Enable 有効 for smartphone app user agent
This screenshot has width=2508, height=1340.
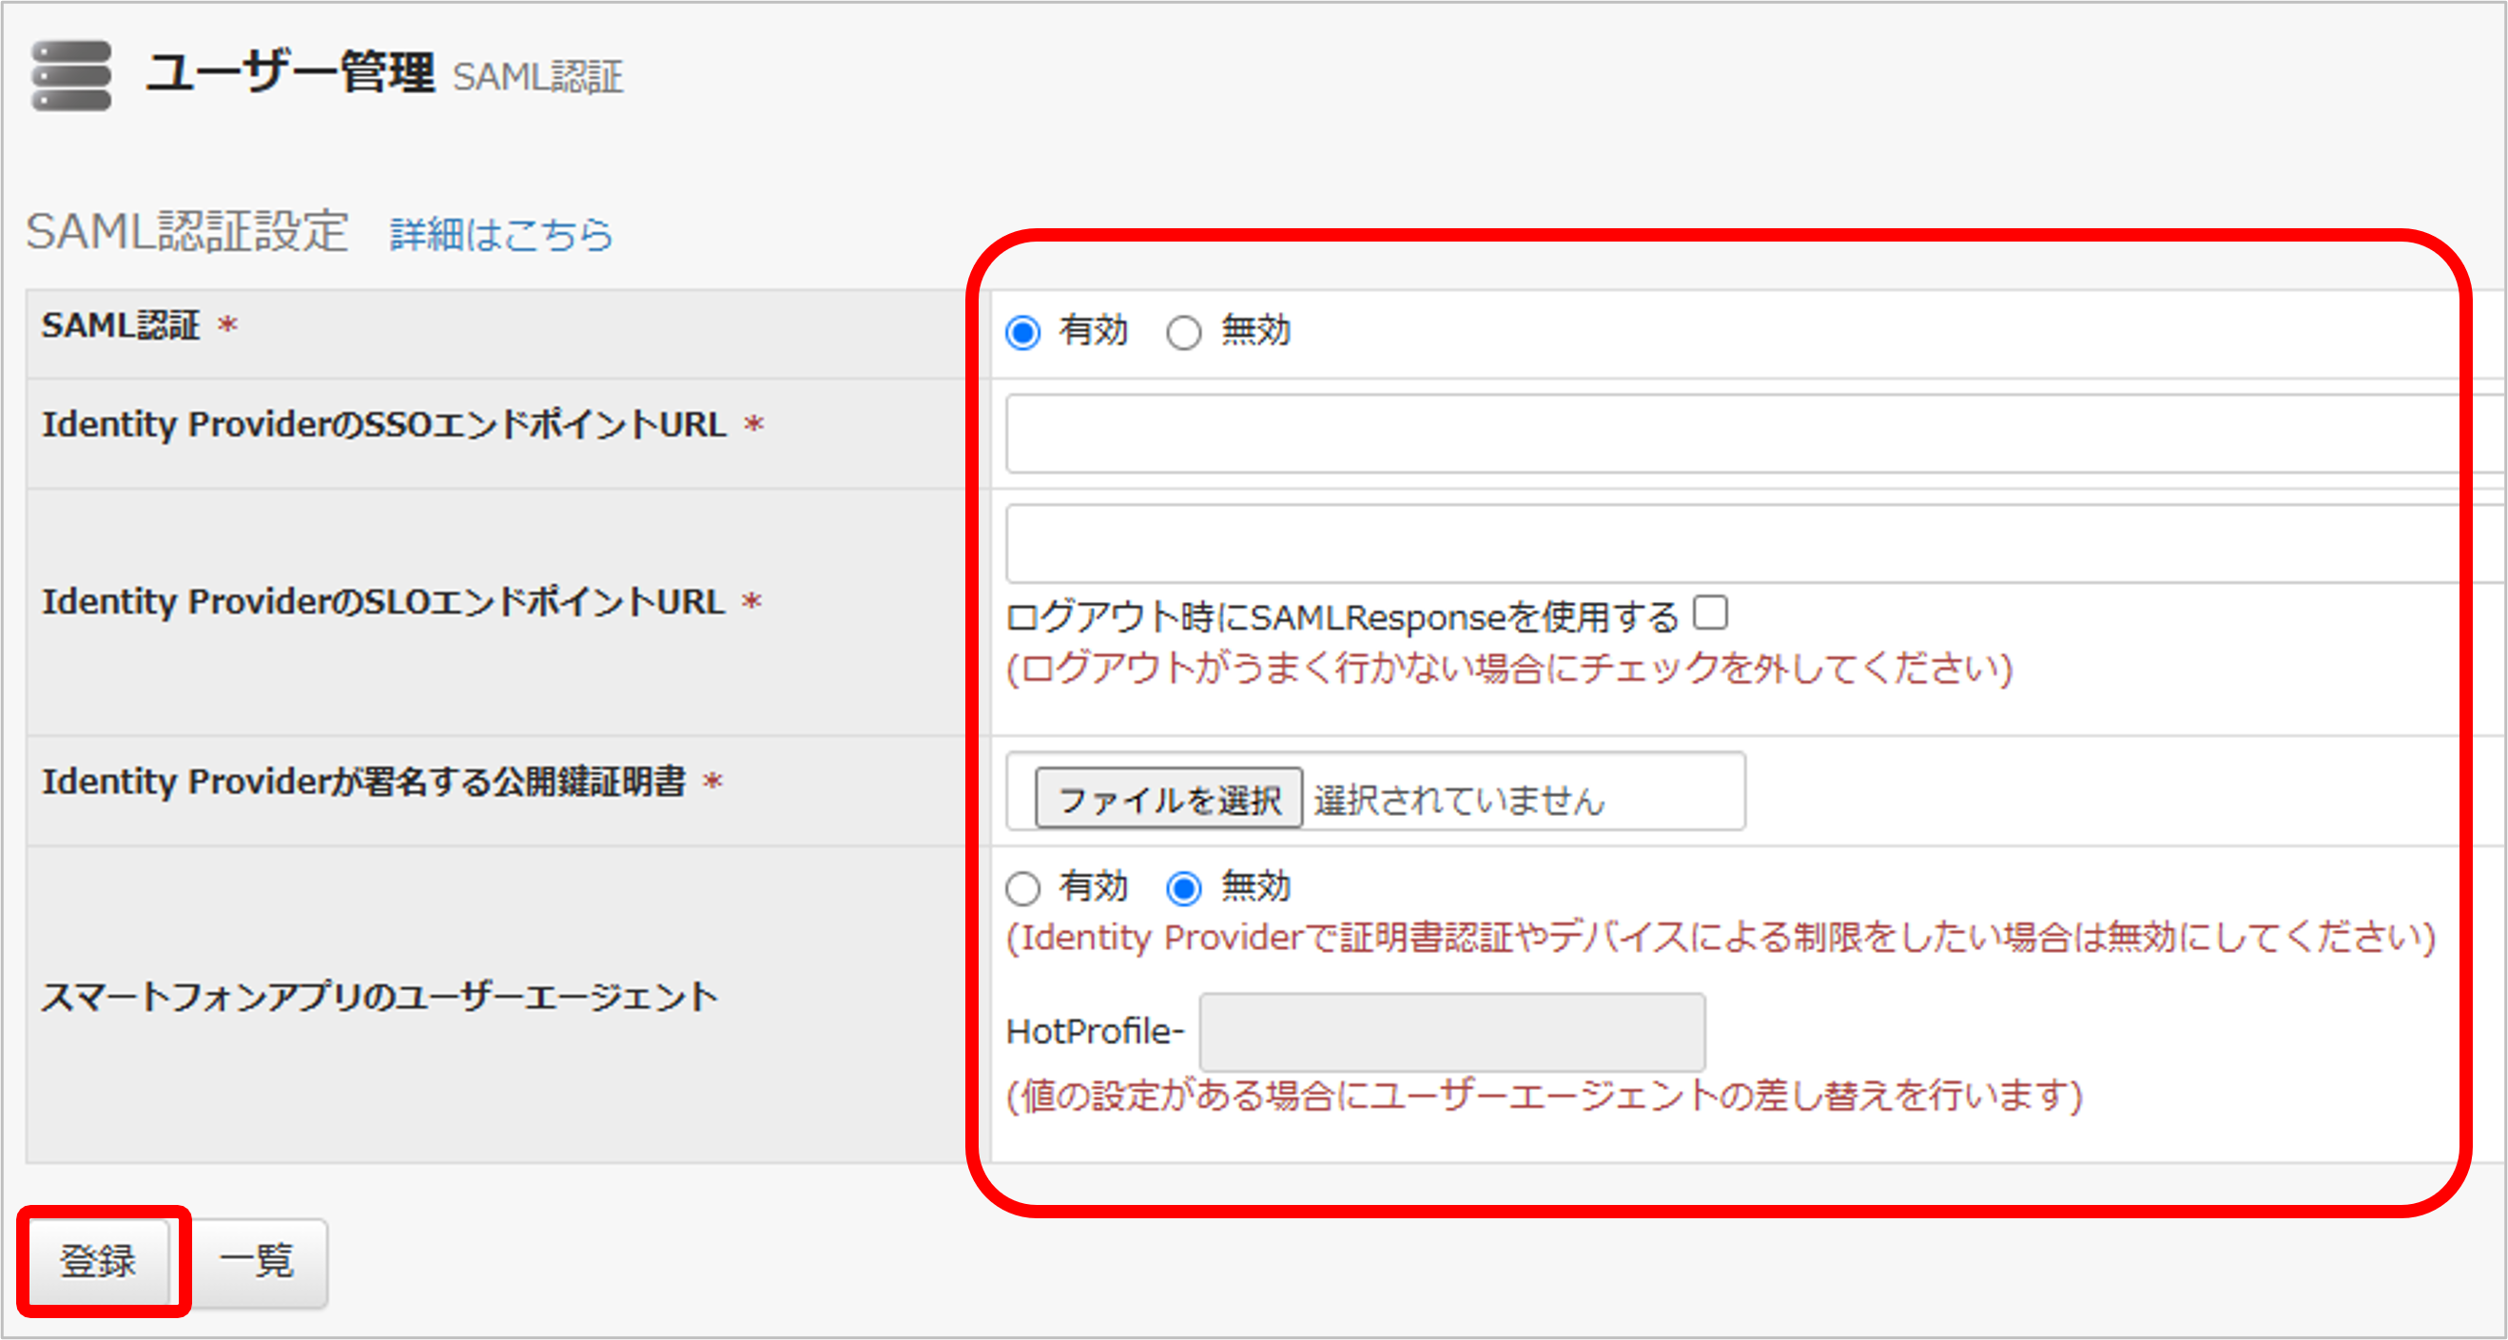1023,887
